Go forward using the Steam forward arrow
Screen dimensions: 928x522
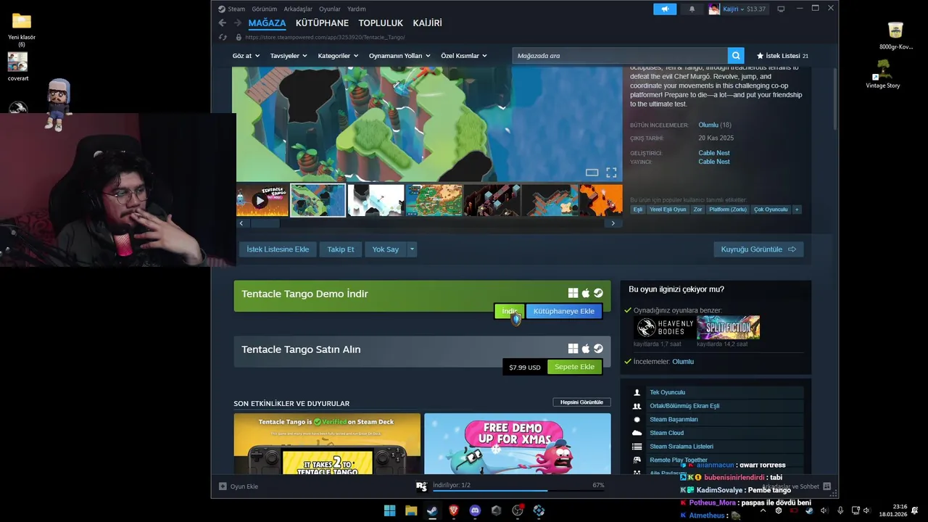[237, 23]
